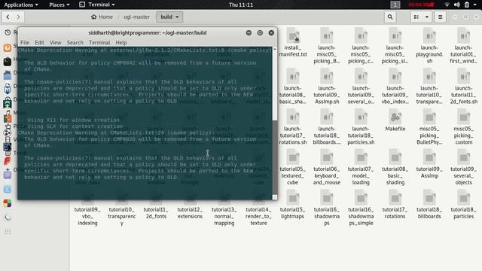Toggle the icon/list view button

(x=416, y=17)
